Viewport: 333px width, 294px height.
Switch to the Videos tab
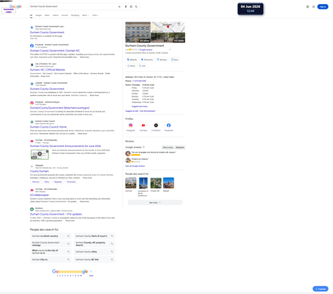55,15
